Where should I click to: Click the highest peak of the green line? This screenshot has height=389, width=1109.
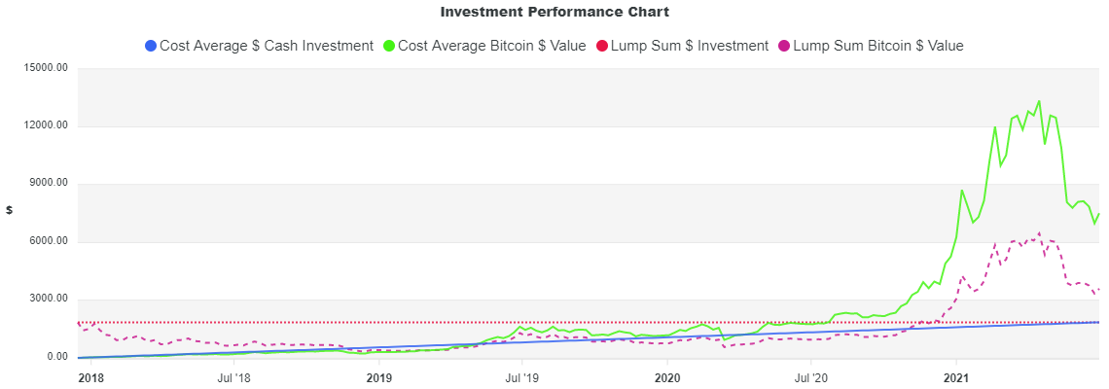tap(1039, 101)
